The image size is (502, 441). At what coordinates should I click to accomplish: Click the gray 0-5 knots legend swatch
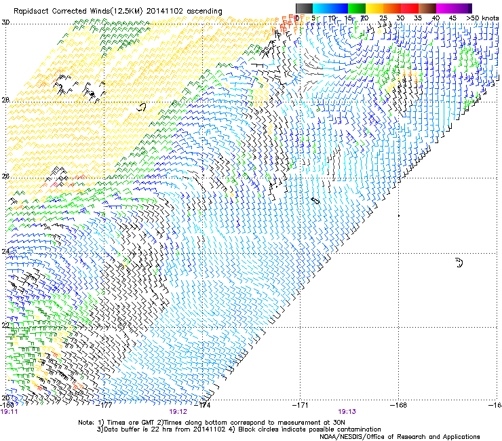pos(304,8)
